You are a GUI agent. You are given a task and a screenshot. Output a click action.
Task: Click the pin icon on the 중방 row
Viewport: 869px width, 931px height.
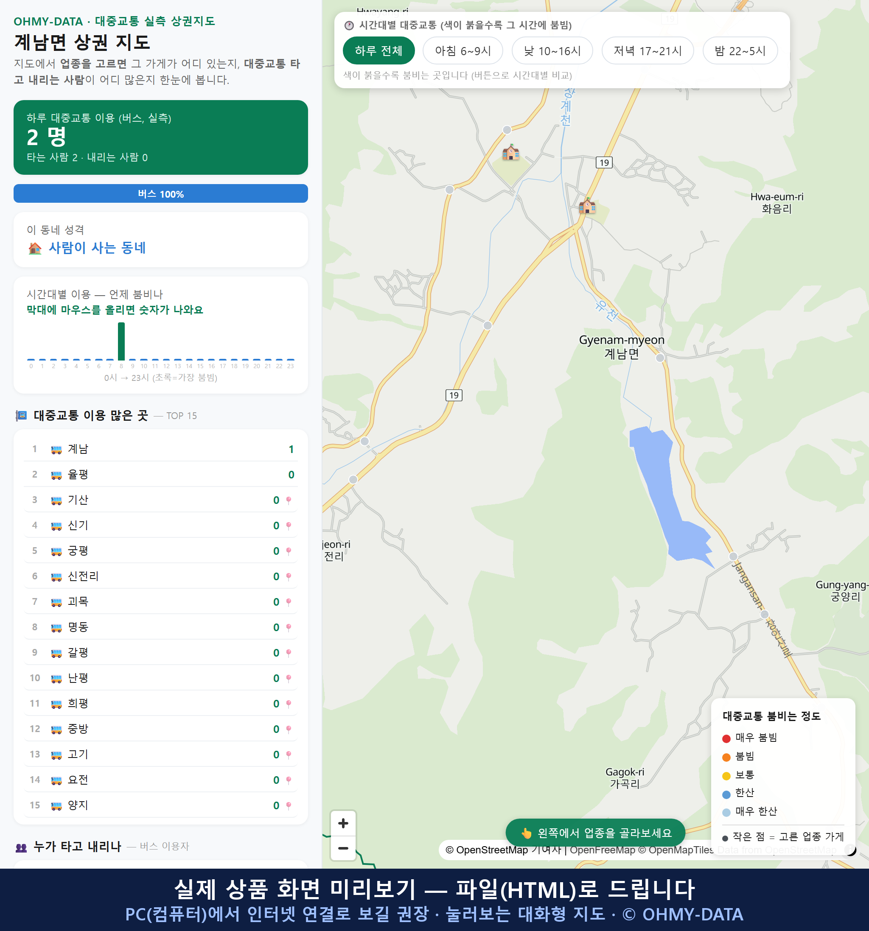289,729
